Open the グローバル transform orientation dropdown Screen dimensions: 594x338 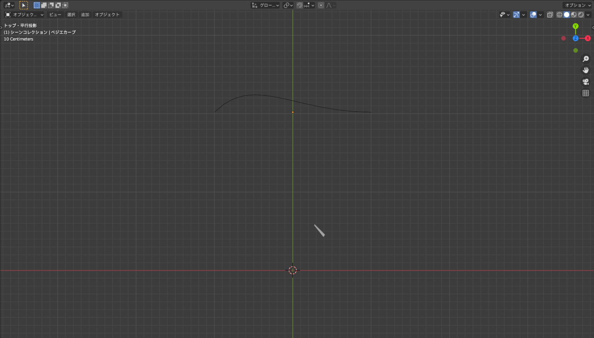coord(265,5)
